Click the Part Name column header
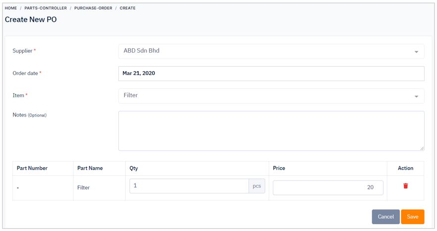 (90, 168)
